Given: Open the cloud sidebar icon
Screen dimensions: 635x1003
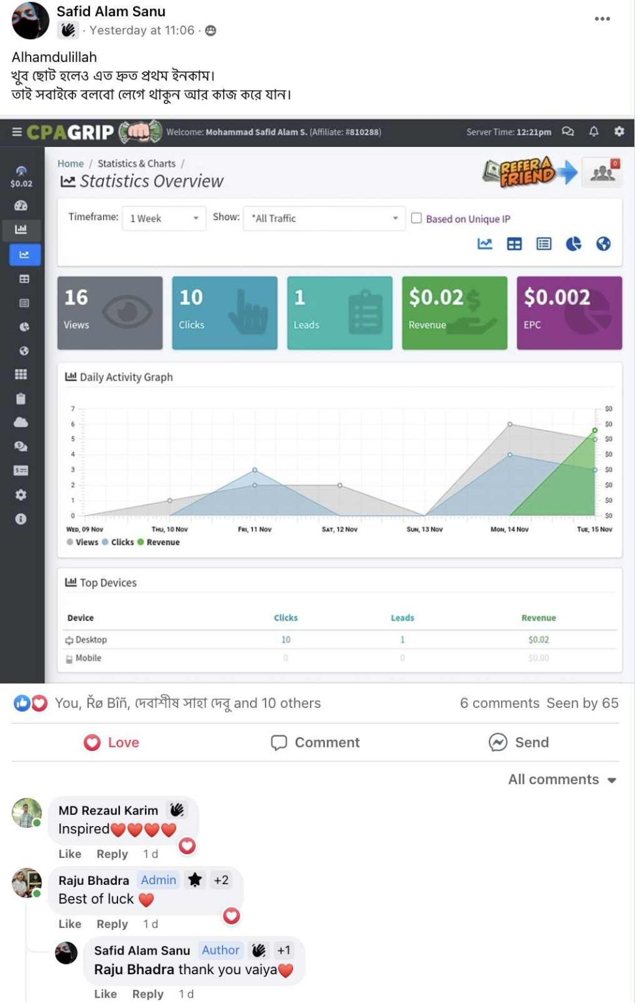Looking at the screenshot, I should pyautogui.click(x=21, y=422).
